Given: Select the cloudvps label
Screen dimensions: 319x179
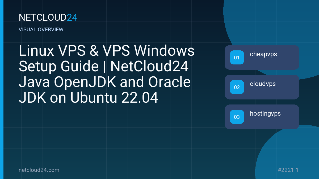Looking at the screenshot, I should point(263,84).
